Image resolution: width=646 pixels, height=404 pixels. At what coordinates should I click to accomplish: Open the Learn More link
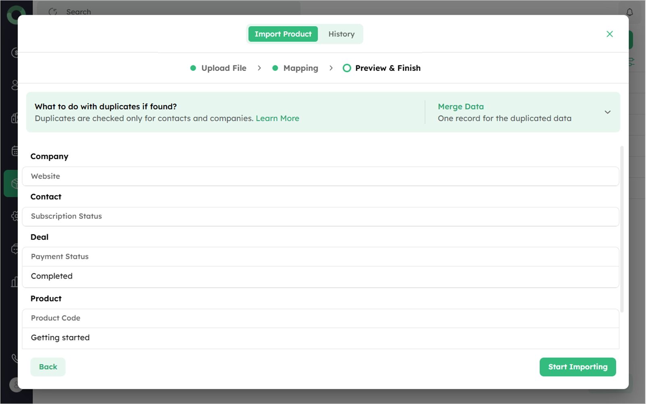pyautogui.click(x=277, y=119)
